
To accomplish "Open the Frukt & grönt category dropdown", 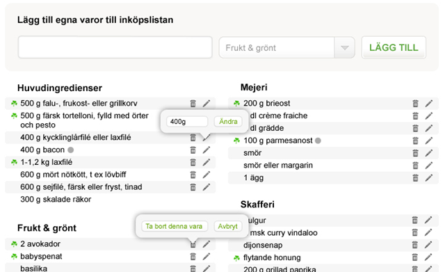I will pos(287,48).
